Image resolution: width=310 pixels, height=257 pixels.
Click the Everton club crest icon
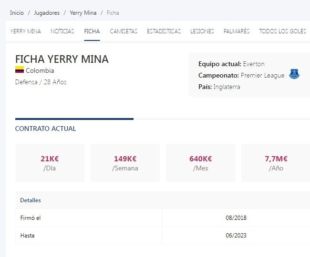[294, 75]
